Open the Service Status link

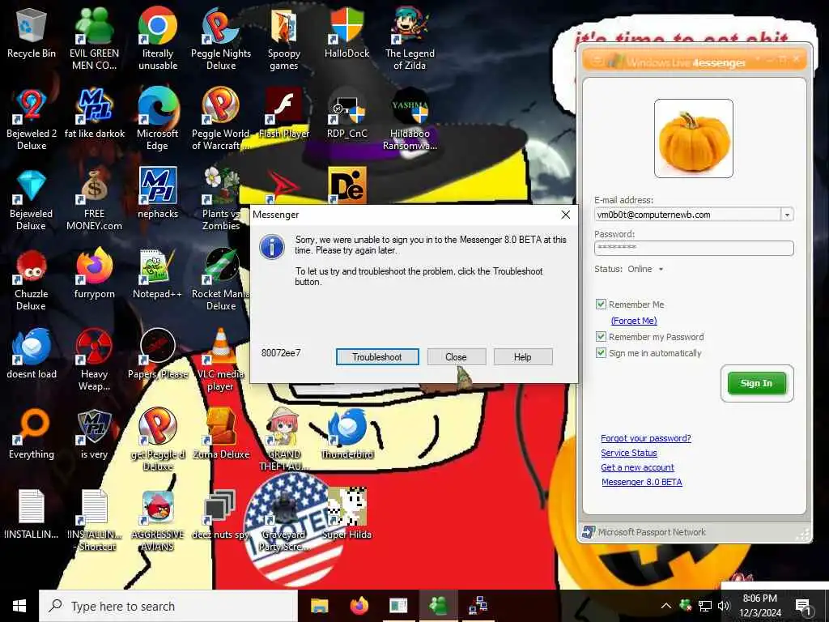[628, 453]
